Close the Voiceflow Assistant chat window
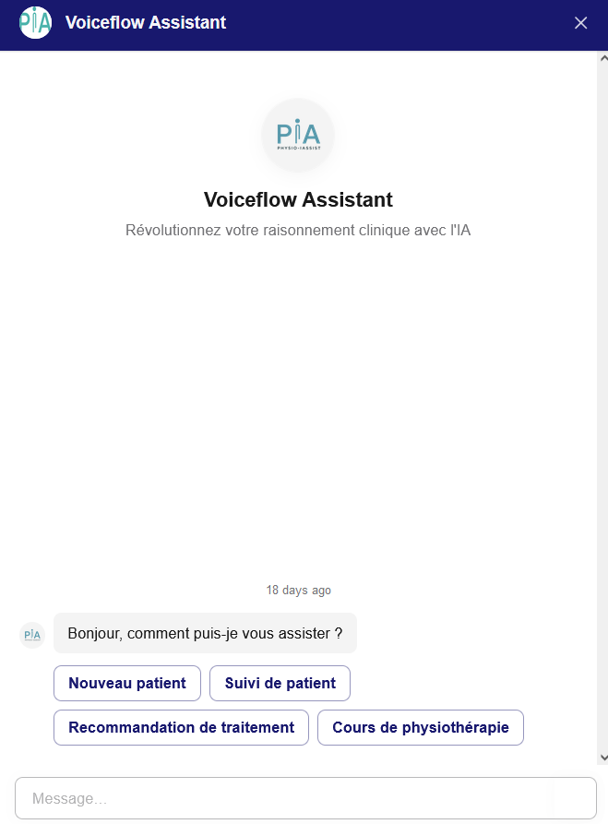The height and width of the screenshot is (824, 608). click(x=580, y=22)
